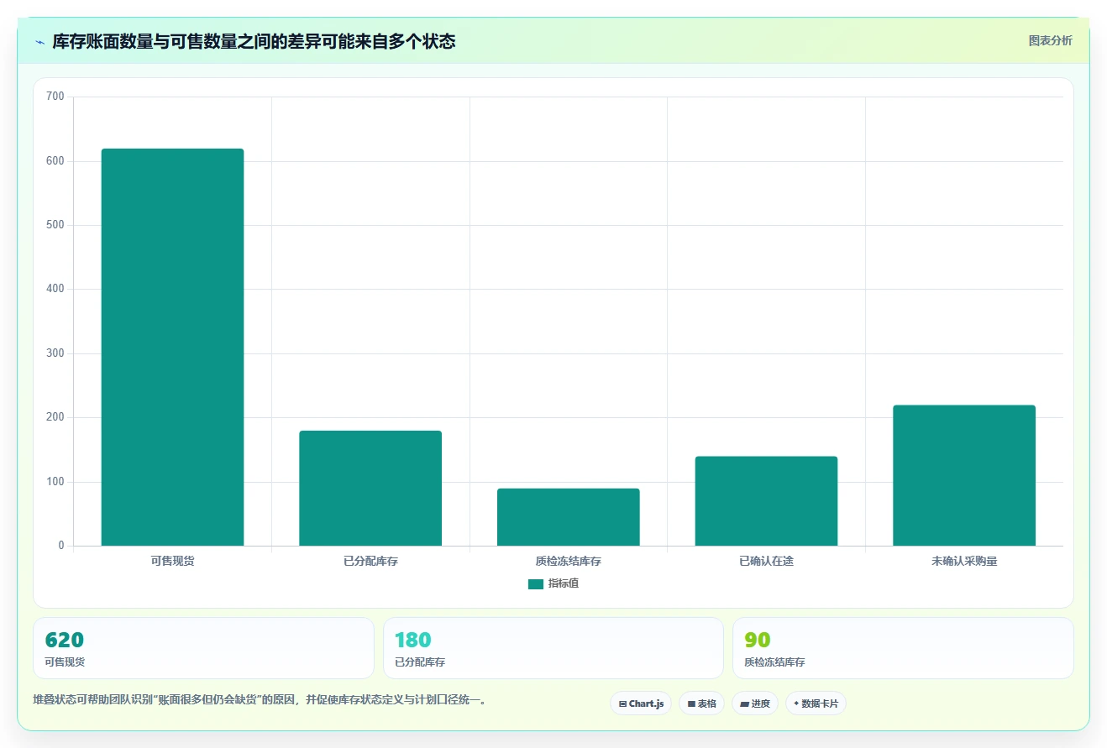
Task: Click the 指标值 legend label
Action: point(563,583)
